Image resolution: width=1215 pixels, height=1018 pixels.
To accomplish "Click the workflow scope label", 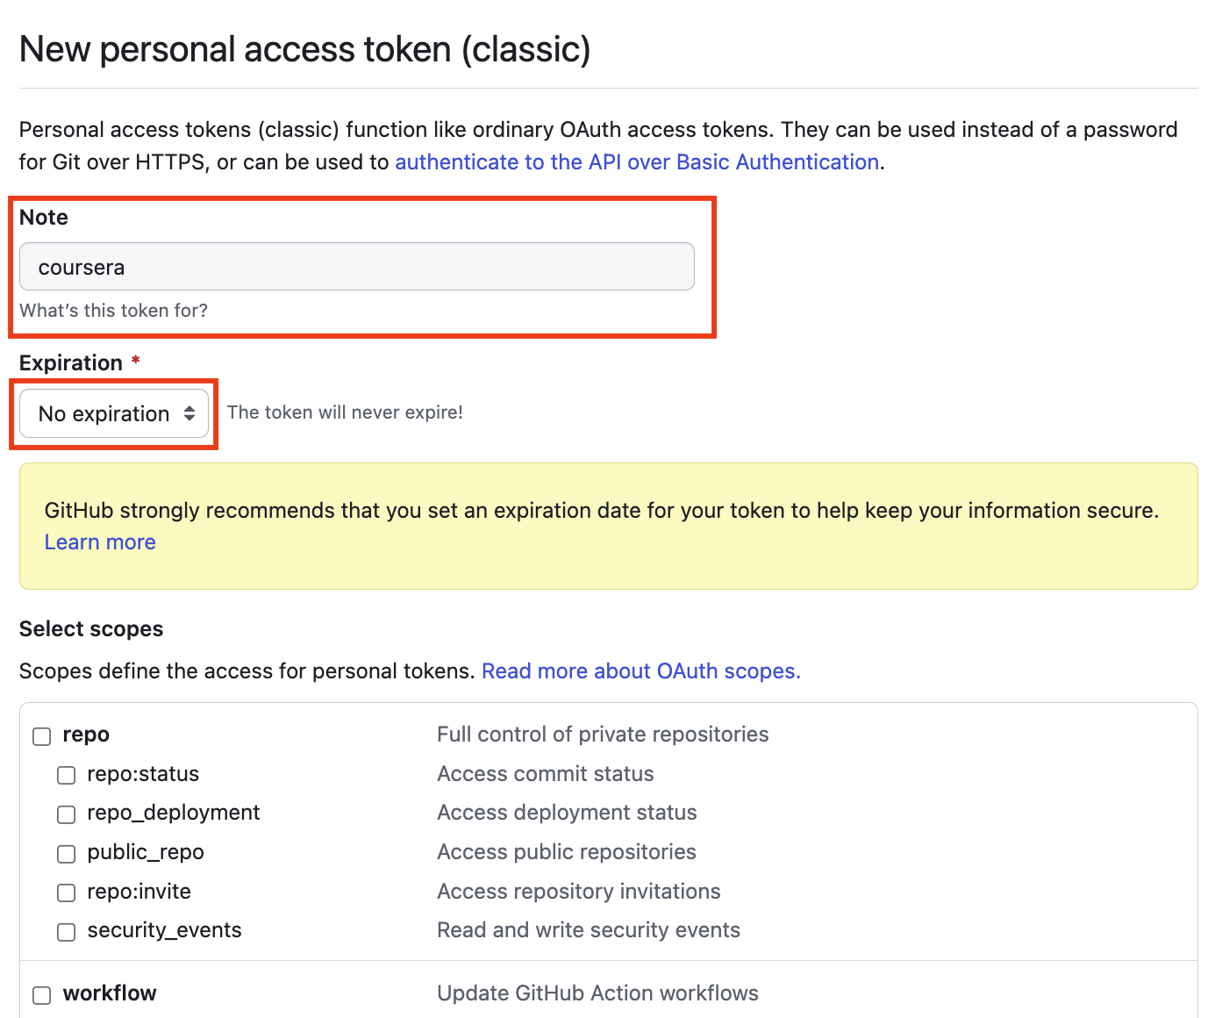I will click(110, 993).
